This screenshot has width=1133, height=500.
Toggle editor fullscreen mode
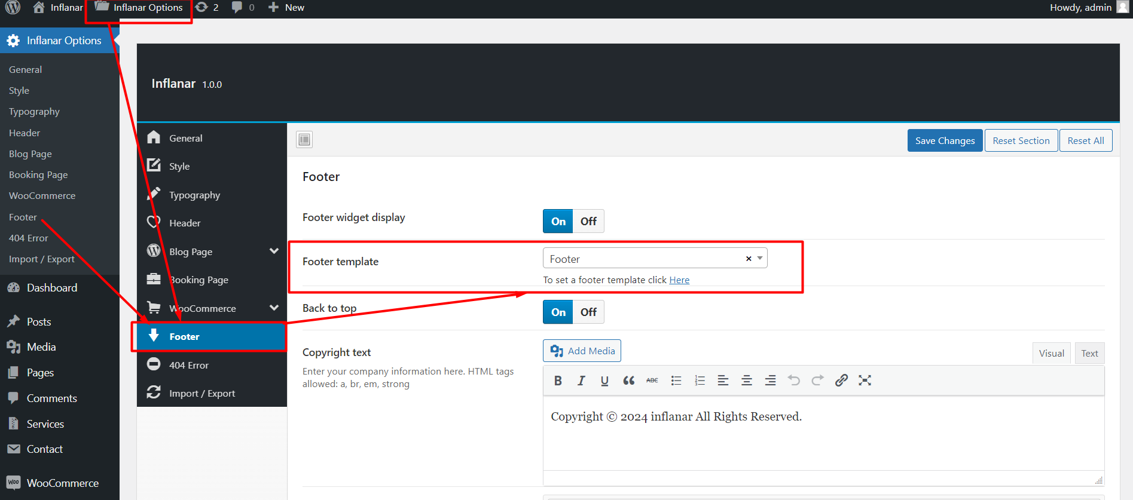coord(865,381)
